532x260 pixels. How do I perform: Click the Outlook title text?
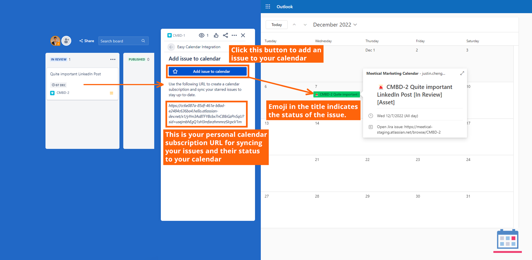285,7
